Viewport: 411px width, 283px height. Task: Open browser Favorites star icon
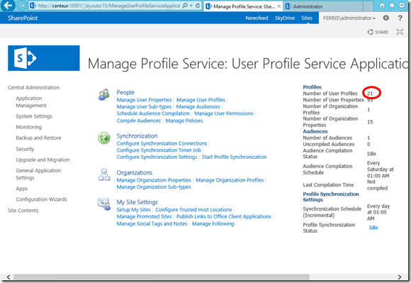392,5
